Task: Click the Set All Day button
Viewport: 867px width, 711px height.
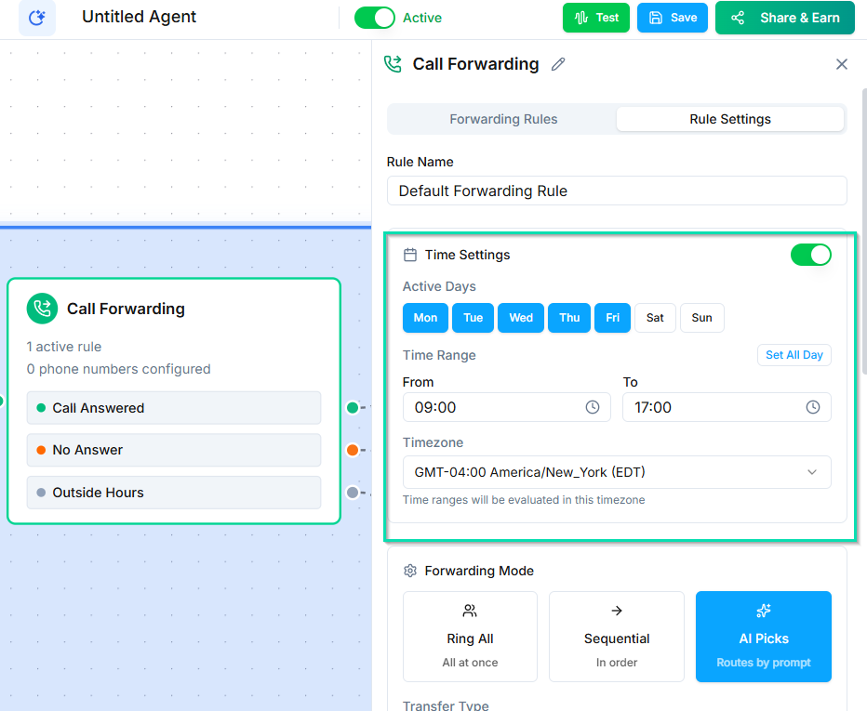Action: (794, 355)
